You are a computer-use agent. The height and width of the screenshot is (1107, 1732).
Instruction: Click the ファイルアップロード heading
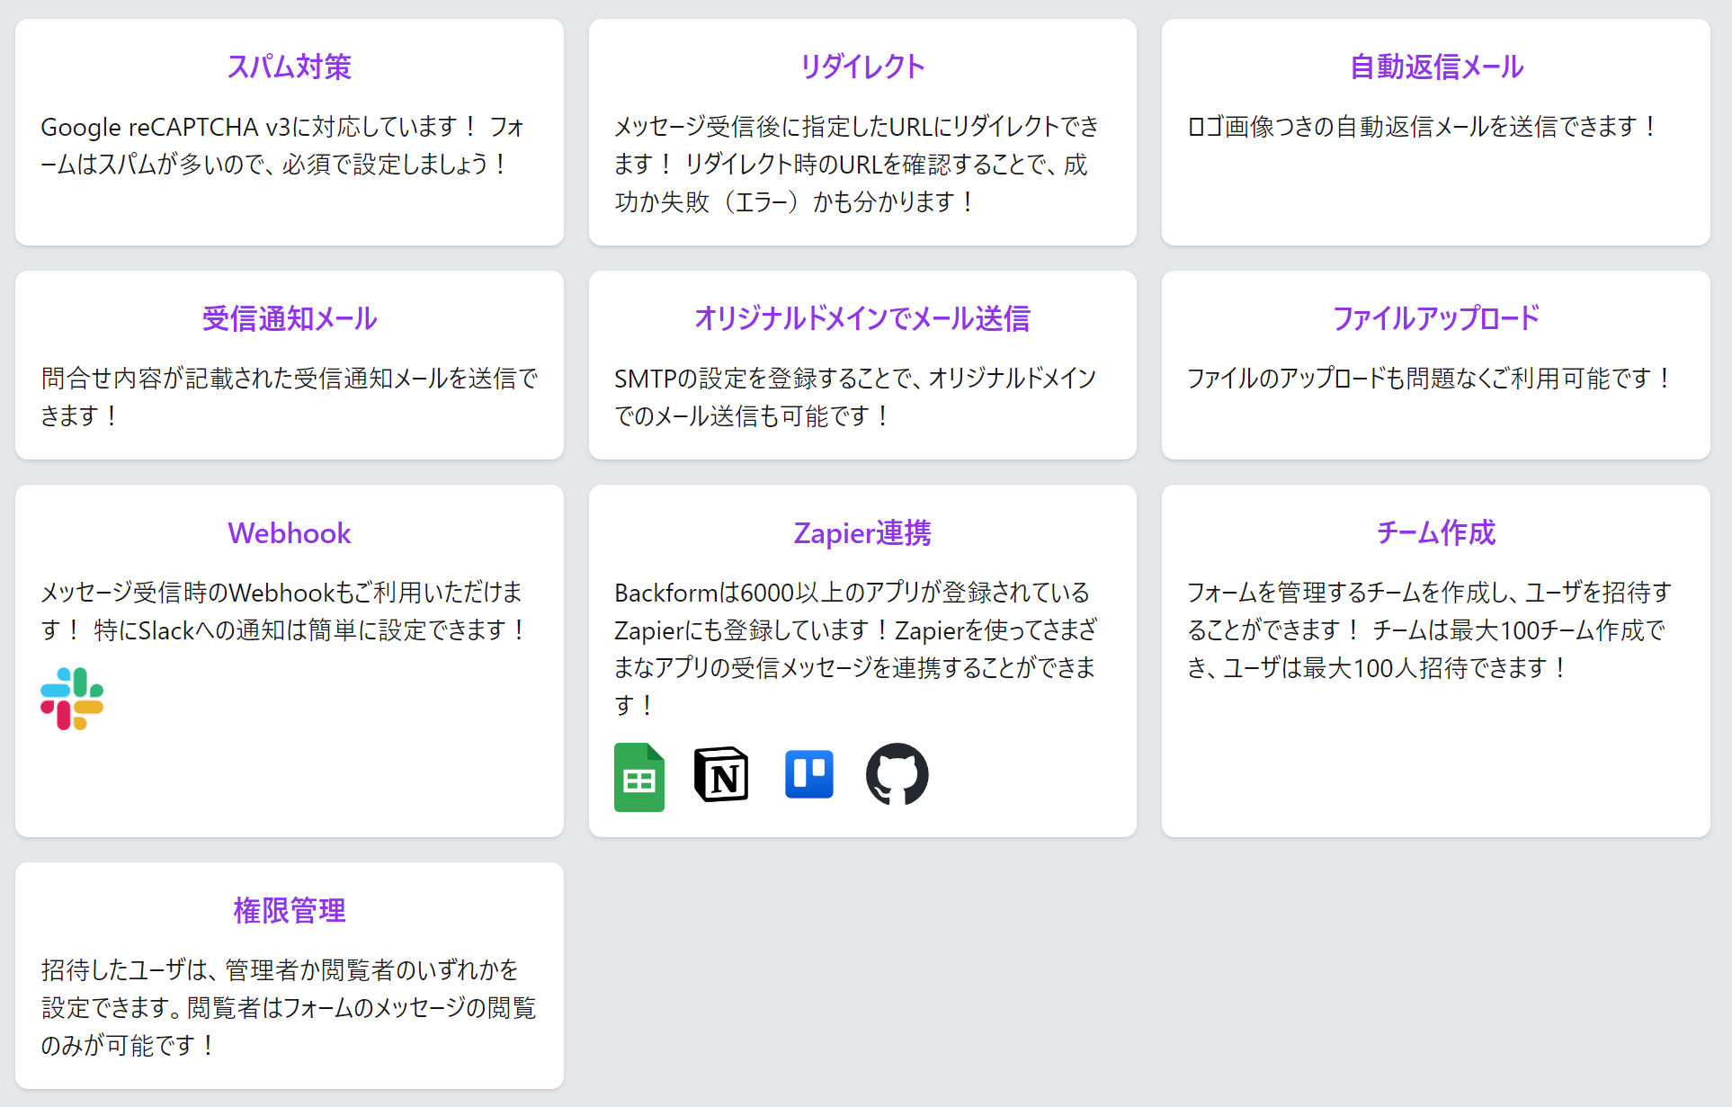(1435, 318)
